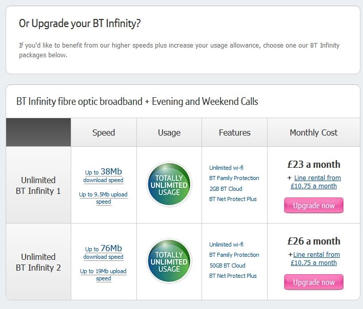Click the Monthly Cost column header
This screenshot has width=363, height=309.
314,133
